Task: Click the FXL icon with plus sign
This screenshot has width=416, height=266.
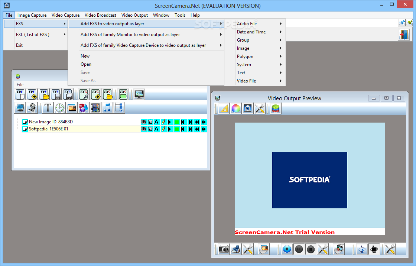Action: 32,94
